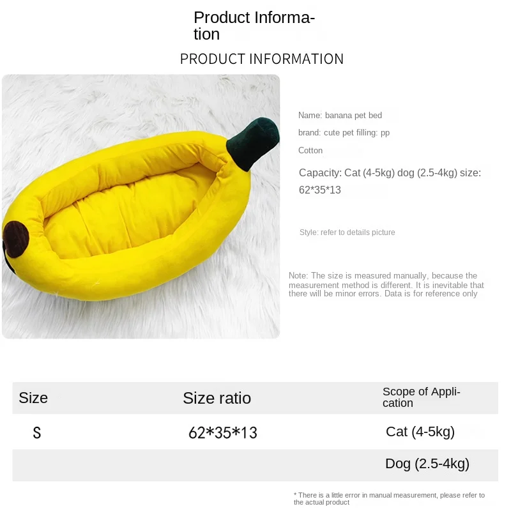The height and width of the screenshot is (511, 511).
Task: Click "Style: refer to details picture" text
Action: pyautogui.click(x=347, y=233)
